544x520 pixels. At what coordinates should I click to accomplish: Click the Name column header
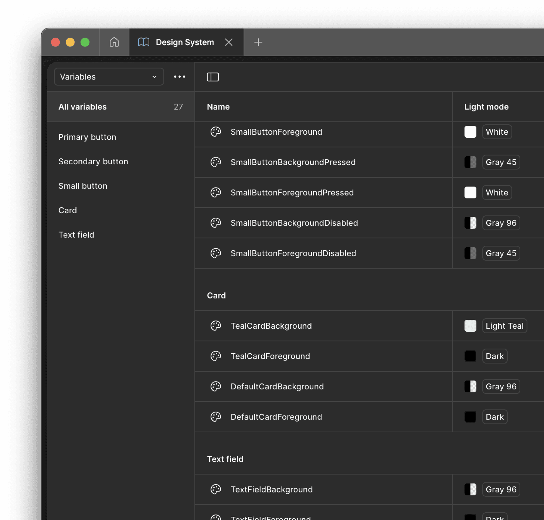(218, 107)
